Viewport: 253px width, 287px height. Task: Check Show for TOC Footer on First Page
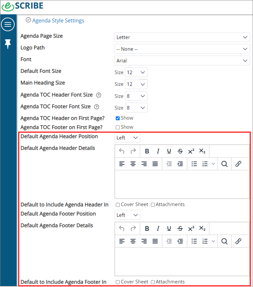coord(118,127)
